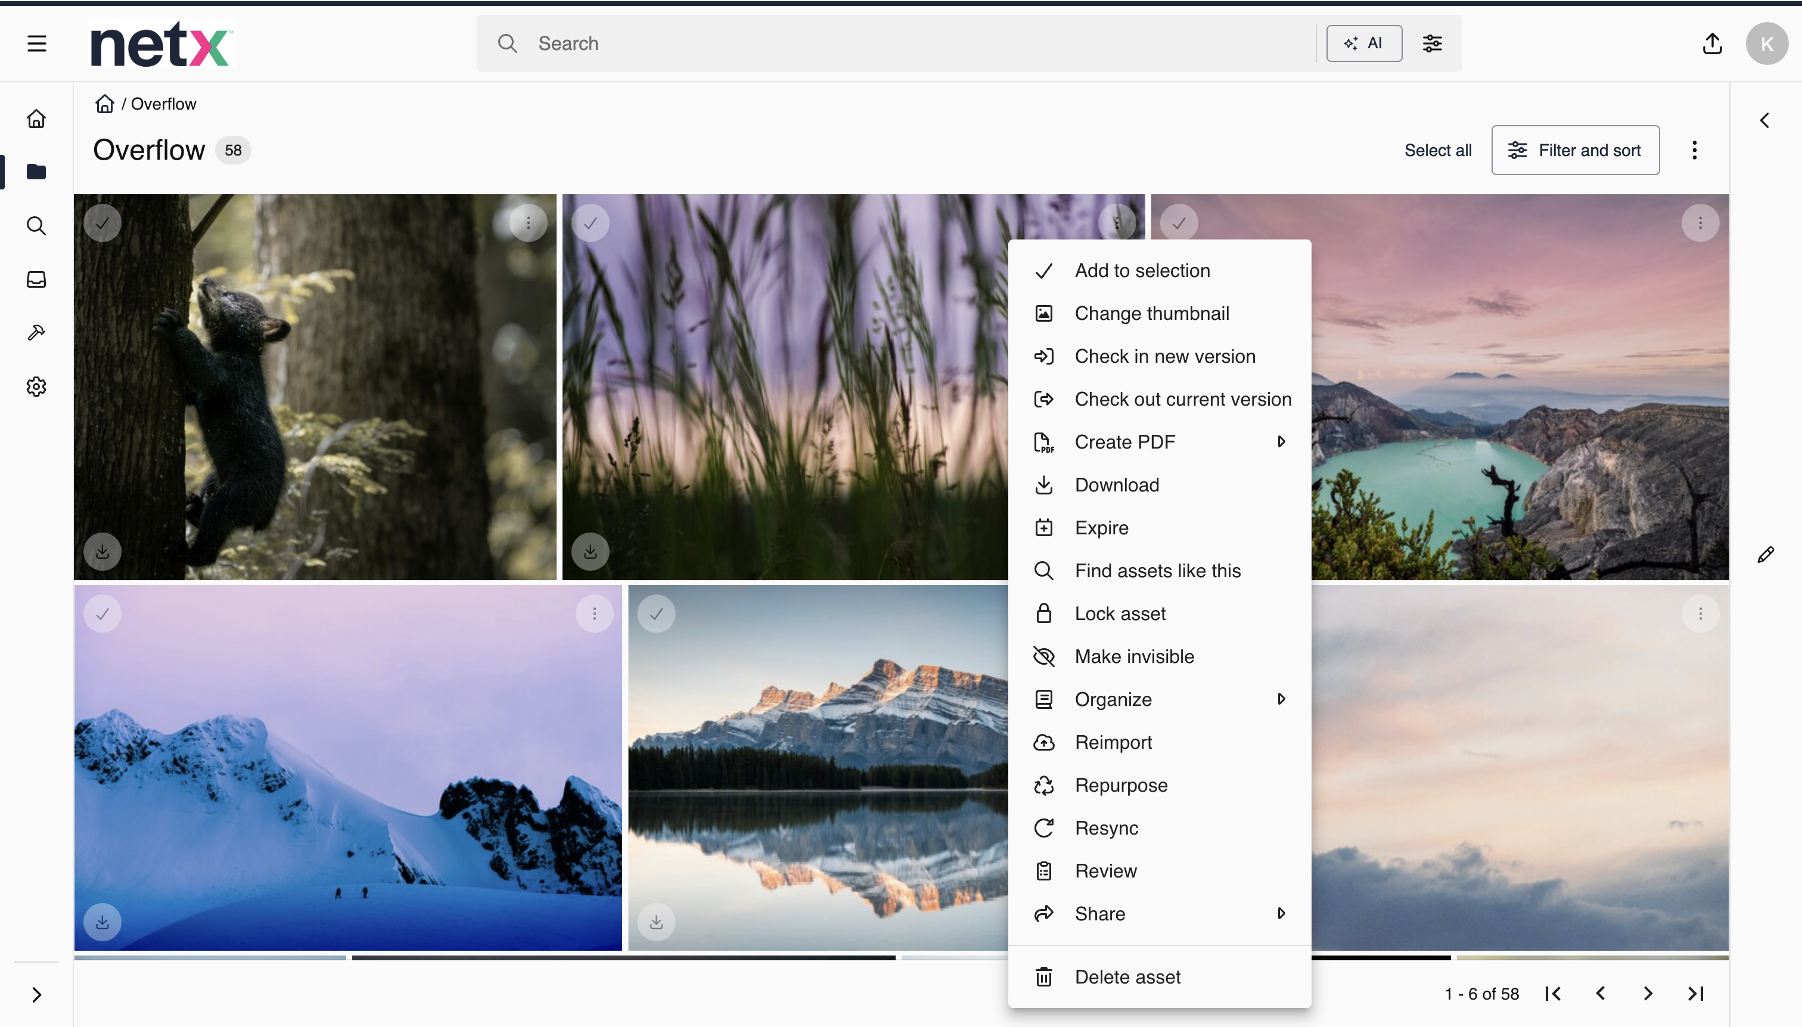Collapse the right side panel chevron

[x=1764, y=120]
